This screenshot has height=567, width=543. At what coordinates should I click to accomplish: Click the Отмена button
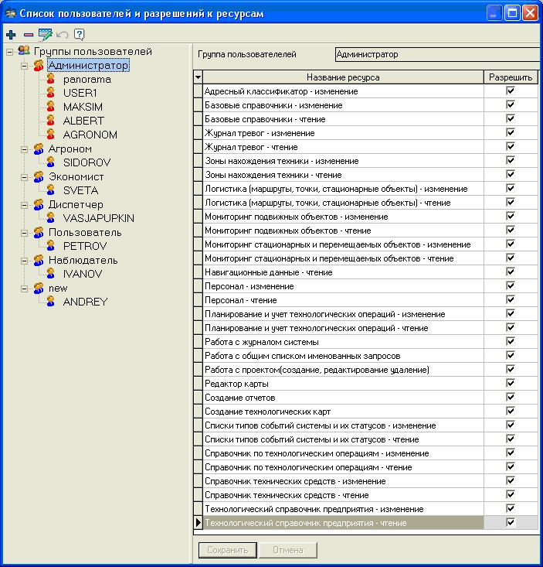[x=287, y=550]
